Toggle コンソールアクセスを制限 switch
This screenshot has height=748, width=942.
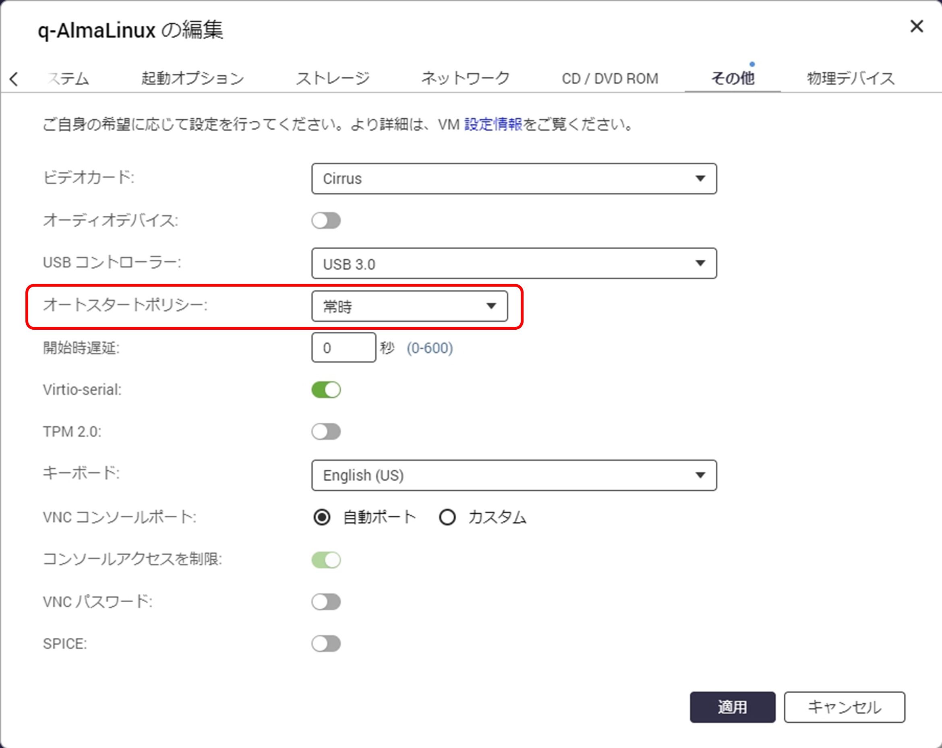tap(326, 560)
